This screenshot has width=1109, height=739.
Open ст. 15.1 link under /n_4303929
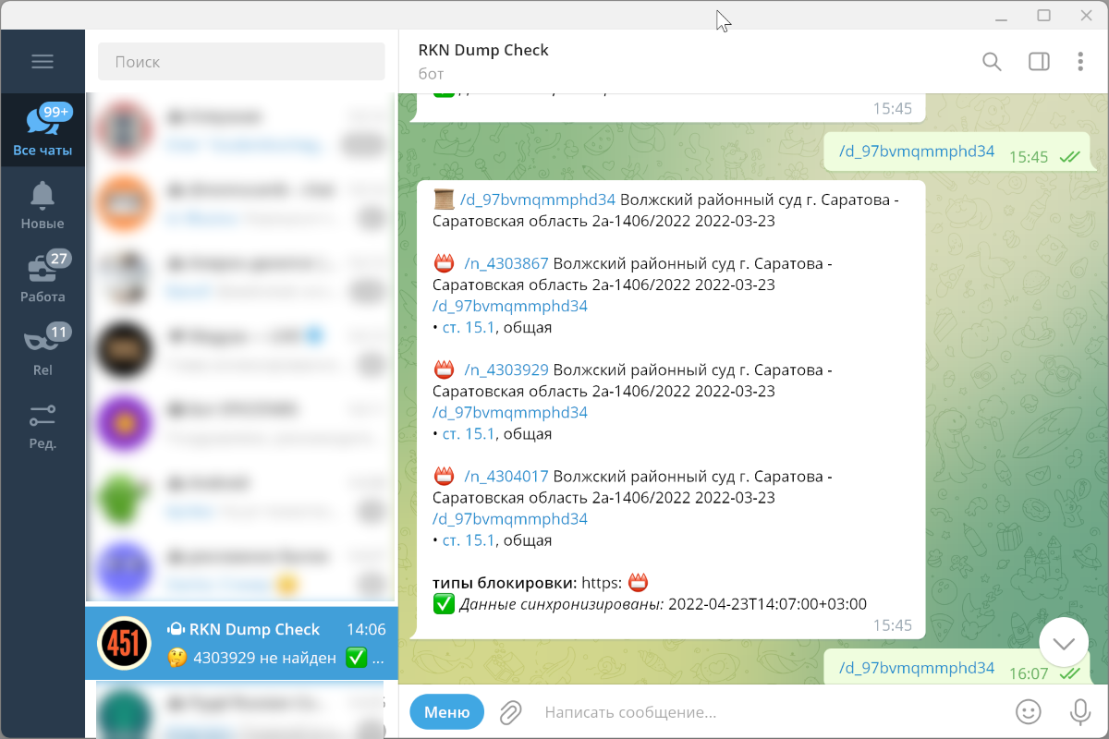tap(469, 433)
